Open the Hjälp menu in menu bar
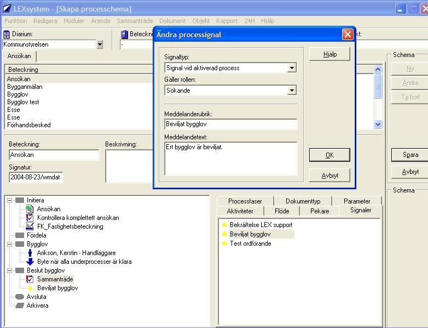The height and width of the screenshot is (328, 428). click(x=268, y=21)
